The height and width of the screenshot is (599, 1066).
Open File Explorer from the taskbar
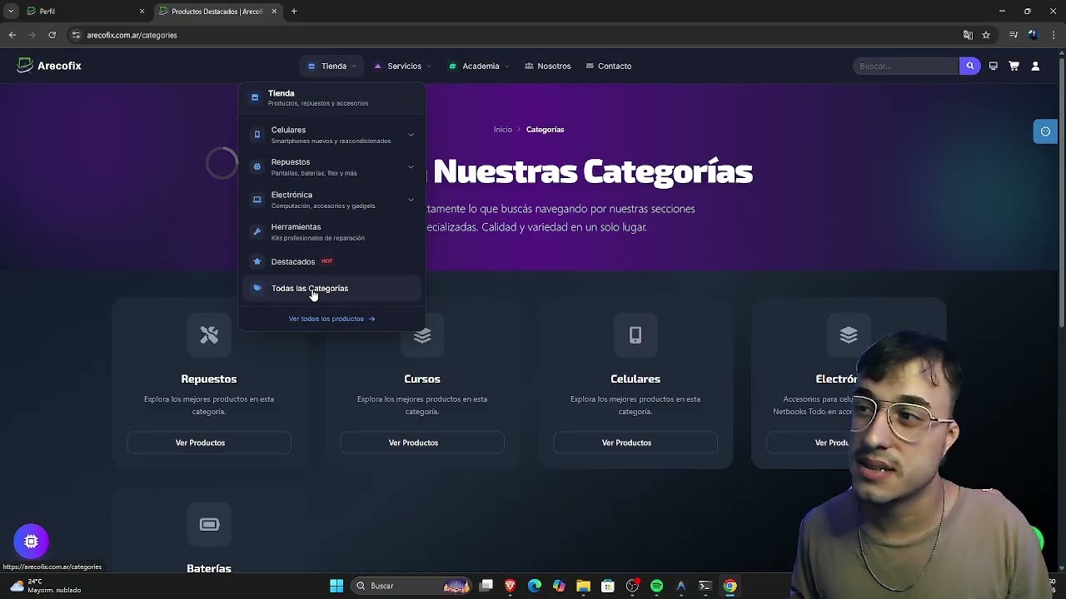(583, 586)
